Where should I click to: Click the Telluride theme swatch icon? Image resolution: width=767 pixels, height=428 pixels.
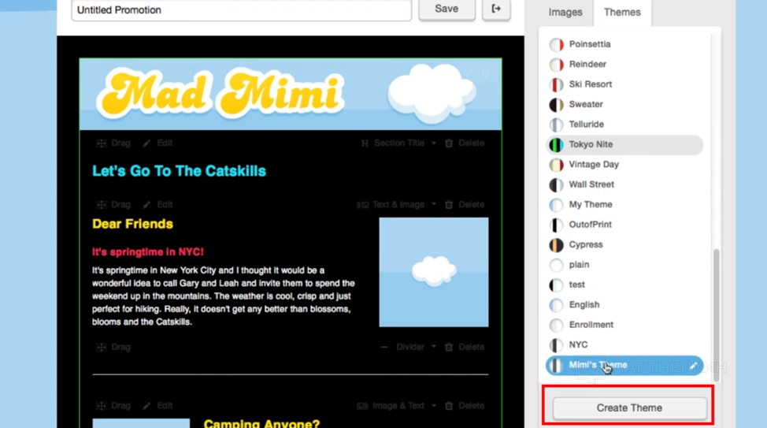(x=556, y=125)
